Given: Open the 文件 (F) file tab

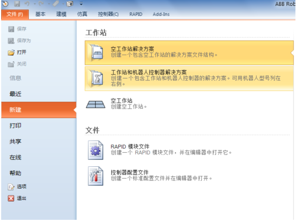Looking at the screenshot, I should [15, 14].
